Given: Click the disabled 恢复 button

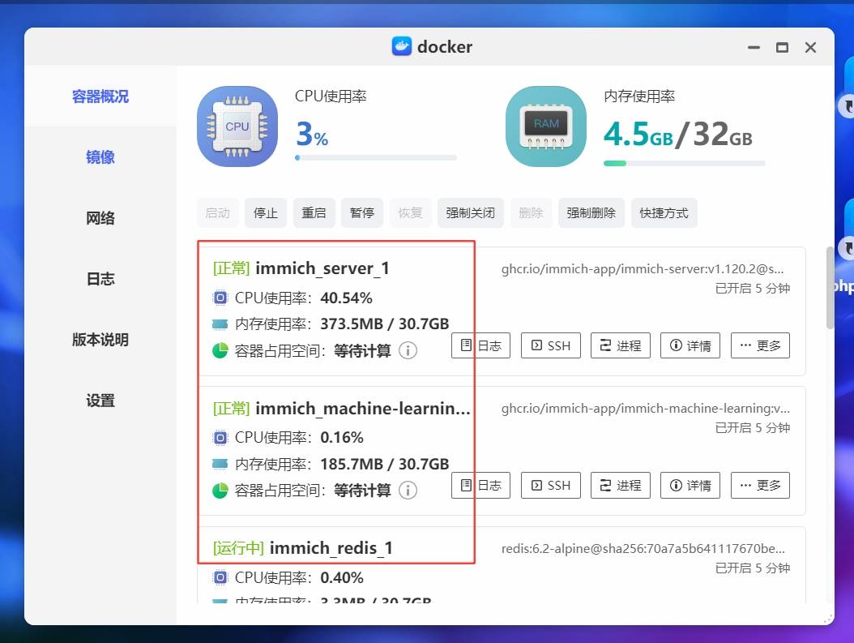Looking at the screenshot, I should [410, 212].
